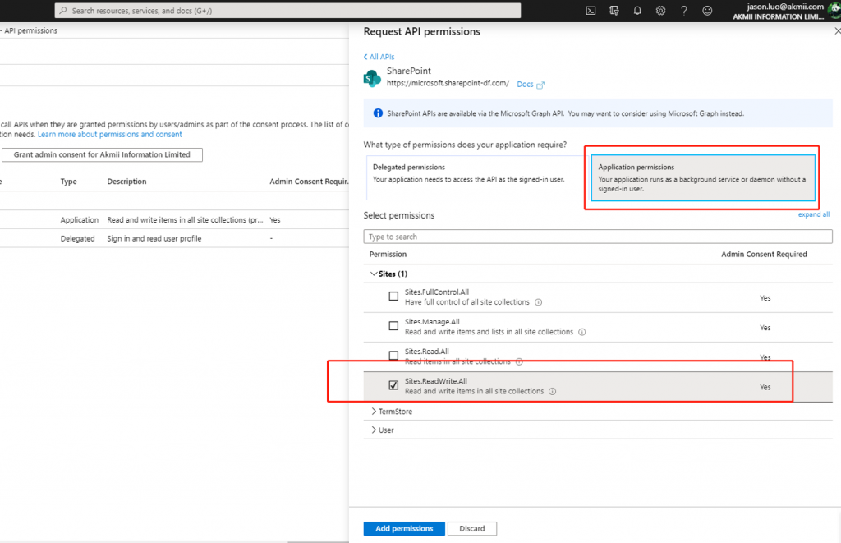
Task: Close the Request API permissions panel
Action: click(x=837, y=31)
